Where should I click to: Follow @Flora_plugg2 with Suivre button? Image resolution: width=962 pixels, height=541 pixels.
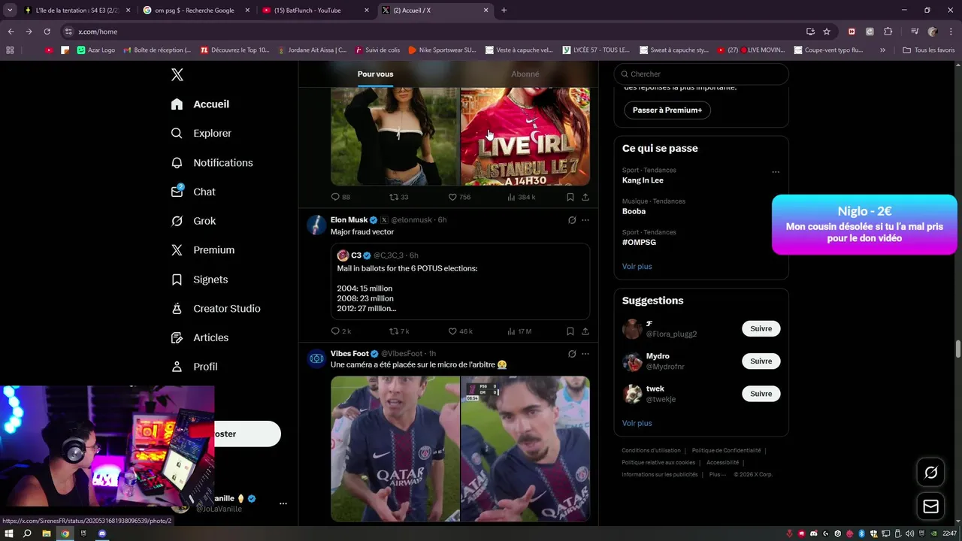pyautogui.click(x=761, y=328)
